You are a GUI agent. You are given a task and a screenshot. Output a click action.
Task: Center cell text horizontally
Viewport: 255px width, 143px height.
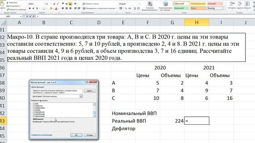point(67,8)
